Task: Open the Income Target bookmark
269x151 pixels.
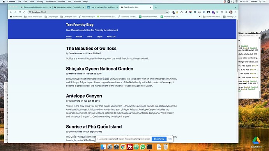Action: tap(170, 17)
